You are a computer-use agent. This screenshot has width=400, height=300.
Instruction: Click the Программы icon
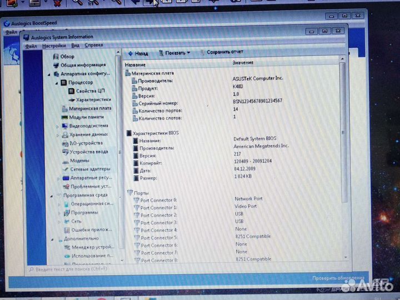click(67, 213)
